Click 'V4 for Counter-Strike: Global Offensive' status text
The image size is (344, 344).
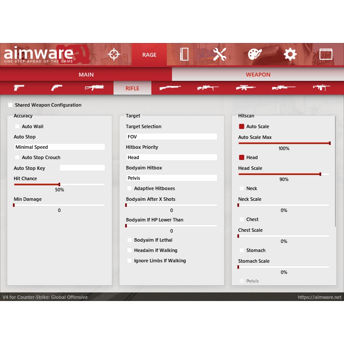pyautogui.click(x=45, y=297)
